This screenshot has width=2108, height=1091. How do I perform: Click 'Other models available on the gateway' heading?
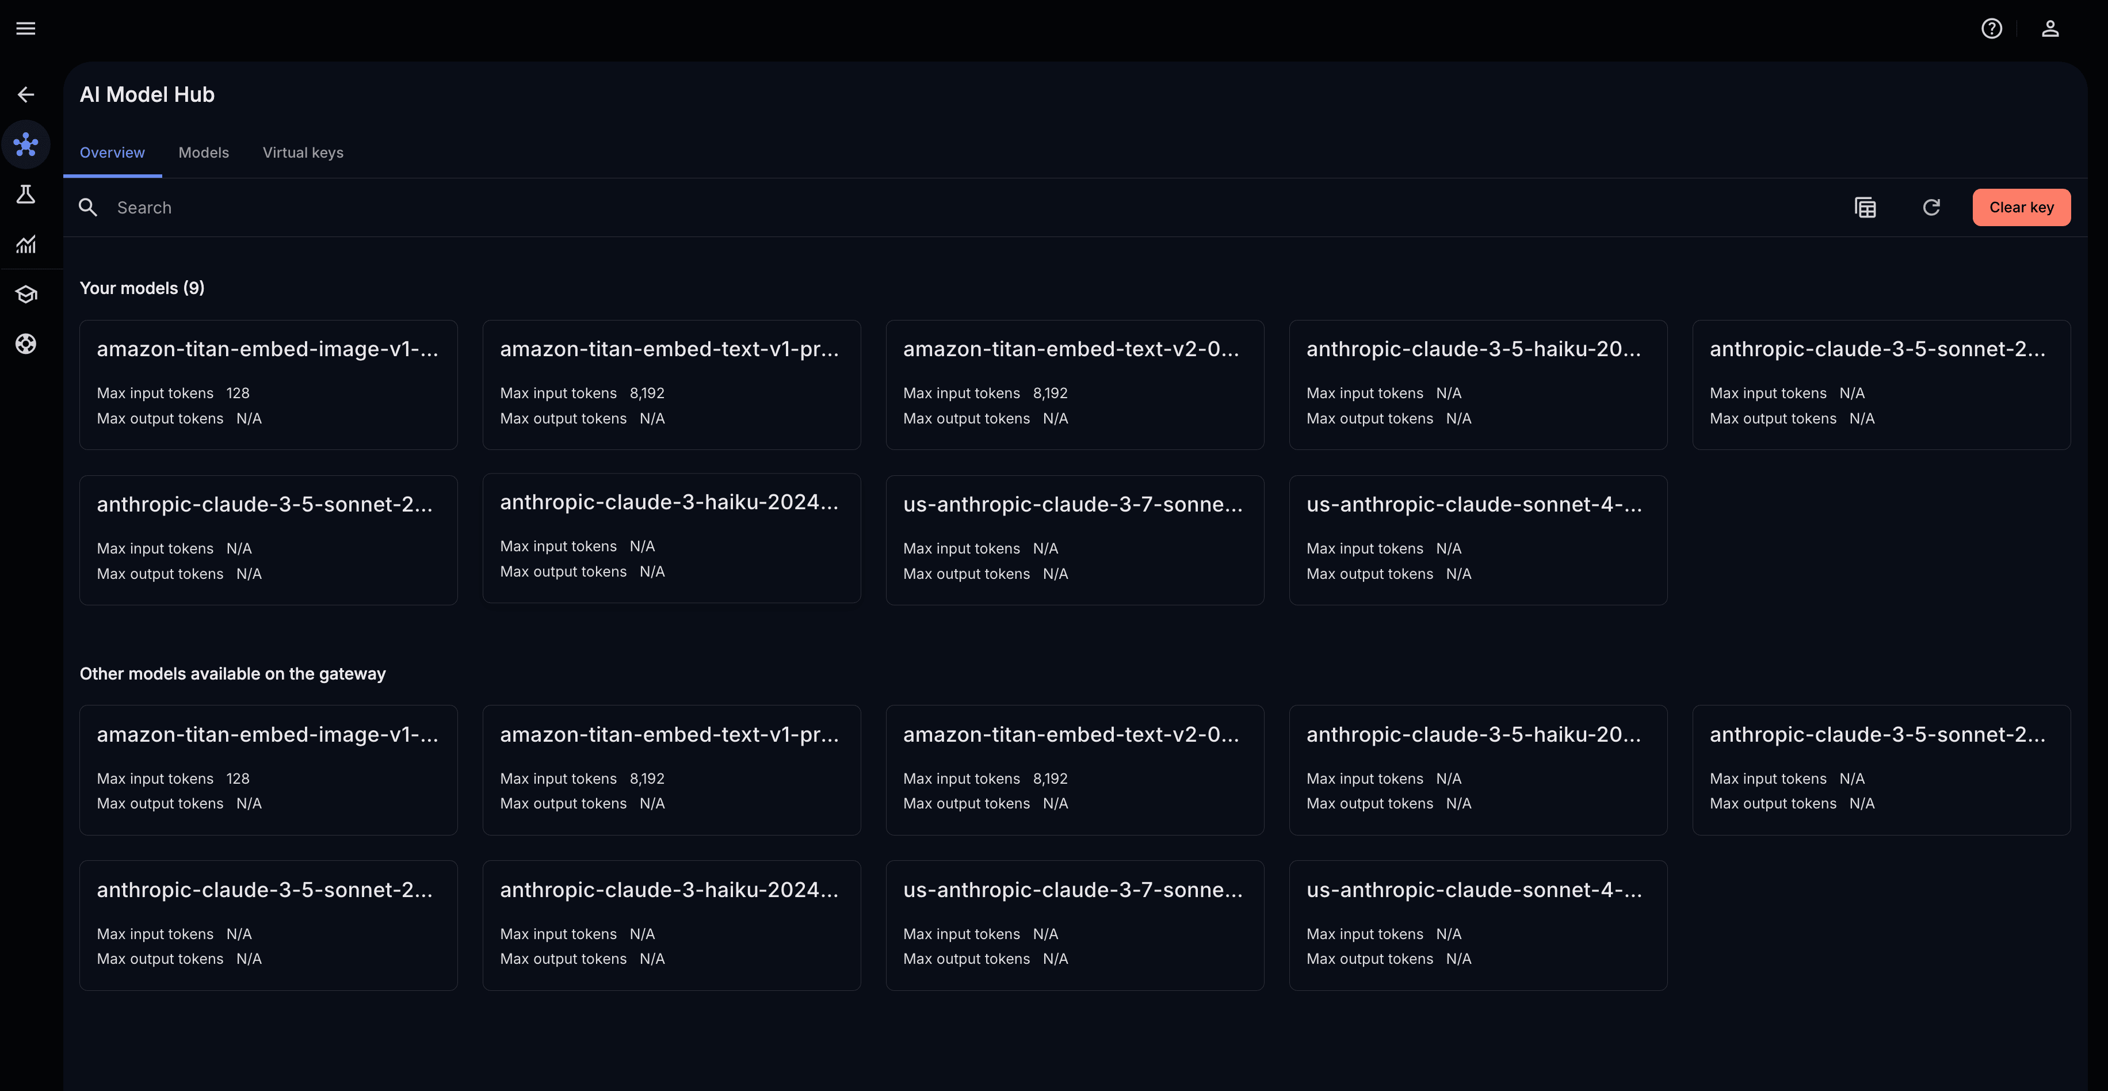coord(232,674)
